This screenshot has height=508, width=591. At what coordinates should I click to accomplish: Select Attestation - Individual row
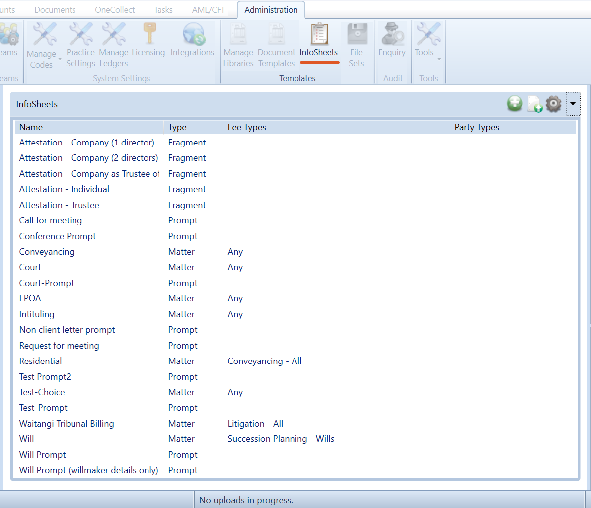295,189
